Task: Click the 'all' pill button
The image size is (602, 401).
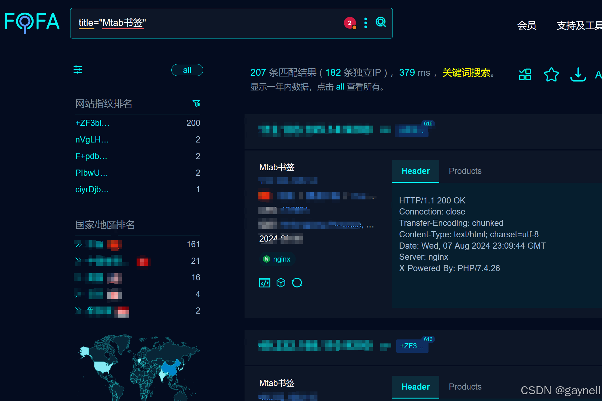Action: click(x=187, y=70)
